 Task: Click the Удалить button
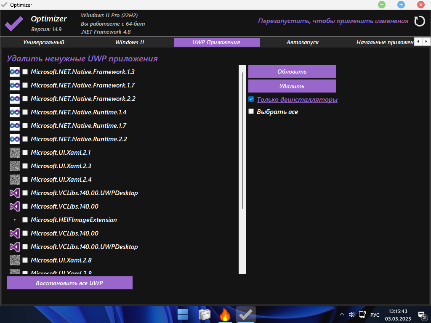tap(292, 86)
